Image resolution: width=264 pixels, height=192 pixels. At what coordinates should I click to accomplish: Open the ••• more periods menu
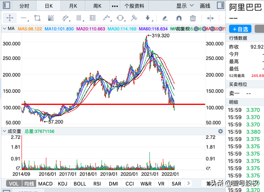(115, 6)
